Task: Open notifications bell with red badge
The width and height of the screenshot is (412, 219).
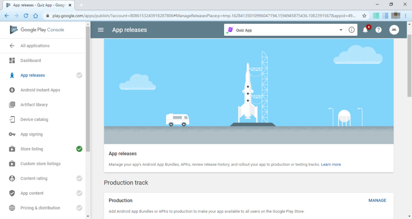Action: [366, 30]
